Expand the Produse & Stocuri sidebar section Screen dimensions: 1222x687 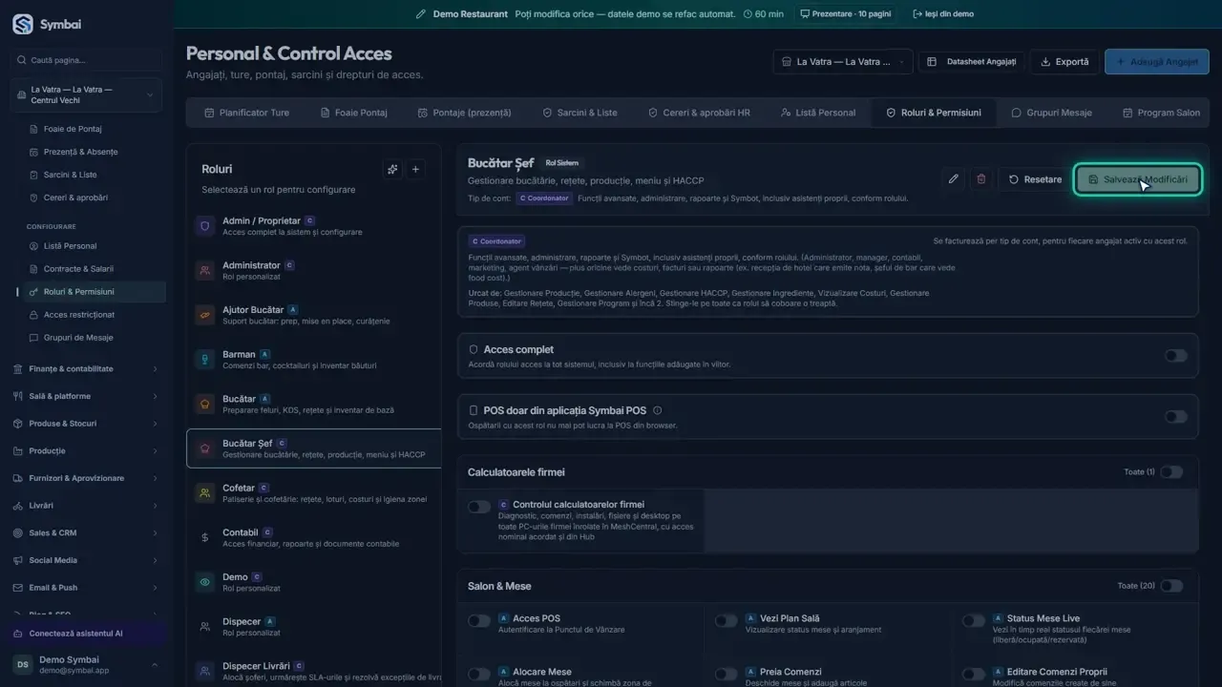click(87, 423)
